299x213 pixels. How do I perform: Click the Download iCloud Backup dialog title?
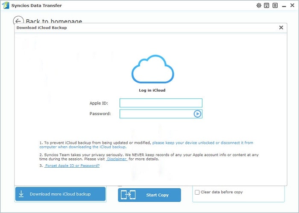(x=42, y=28)
